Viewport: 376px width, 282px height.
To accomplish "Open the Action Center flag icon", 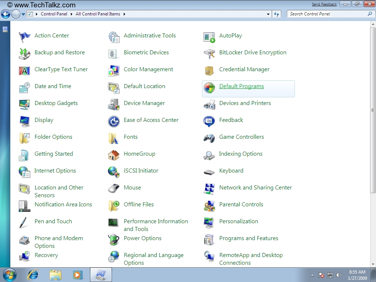I will (24, 37).
